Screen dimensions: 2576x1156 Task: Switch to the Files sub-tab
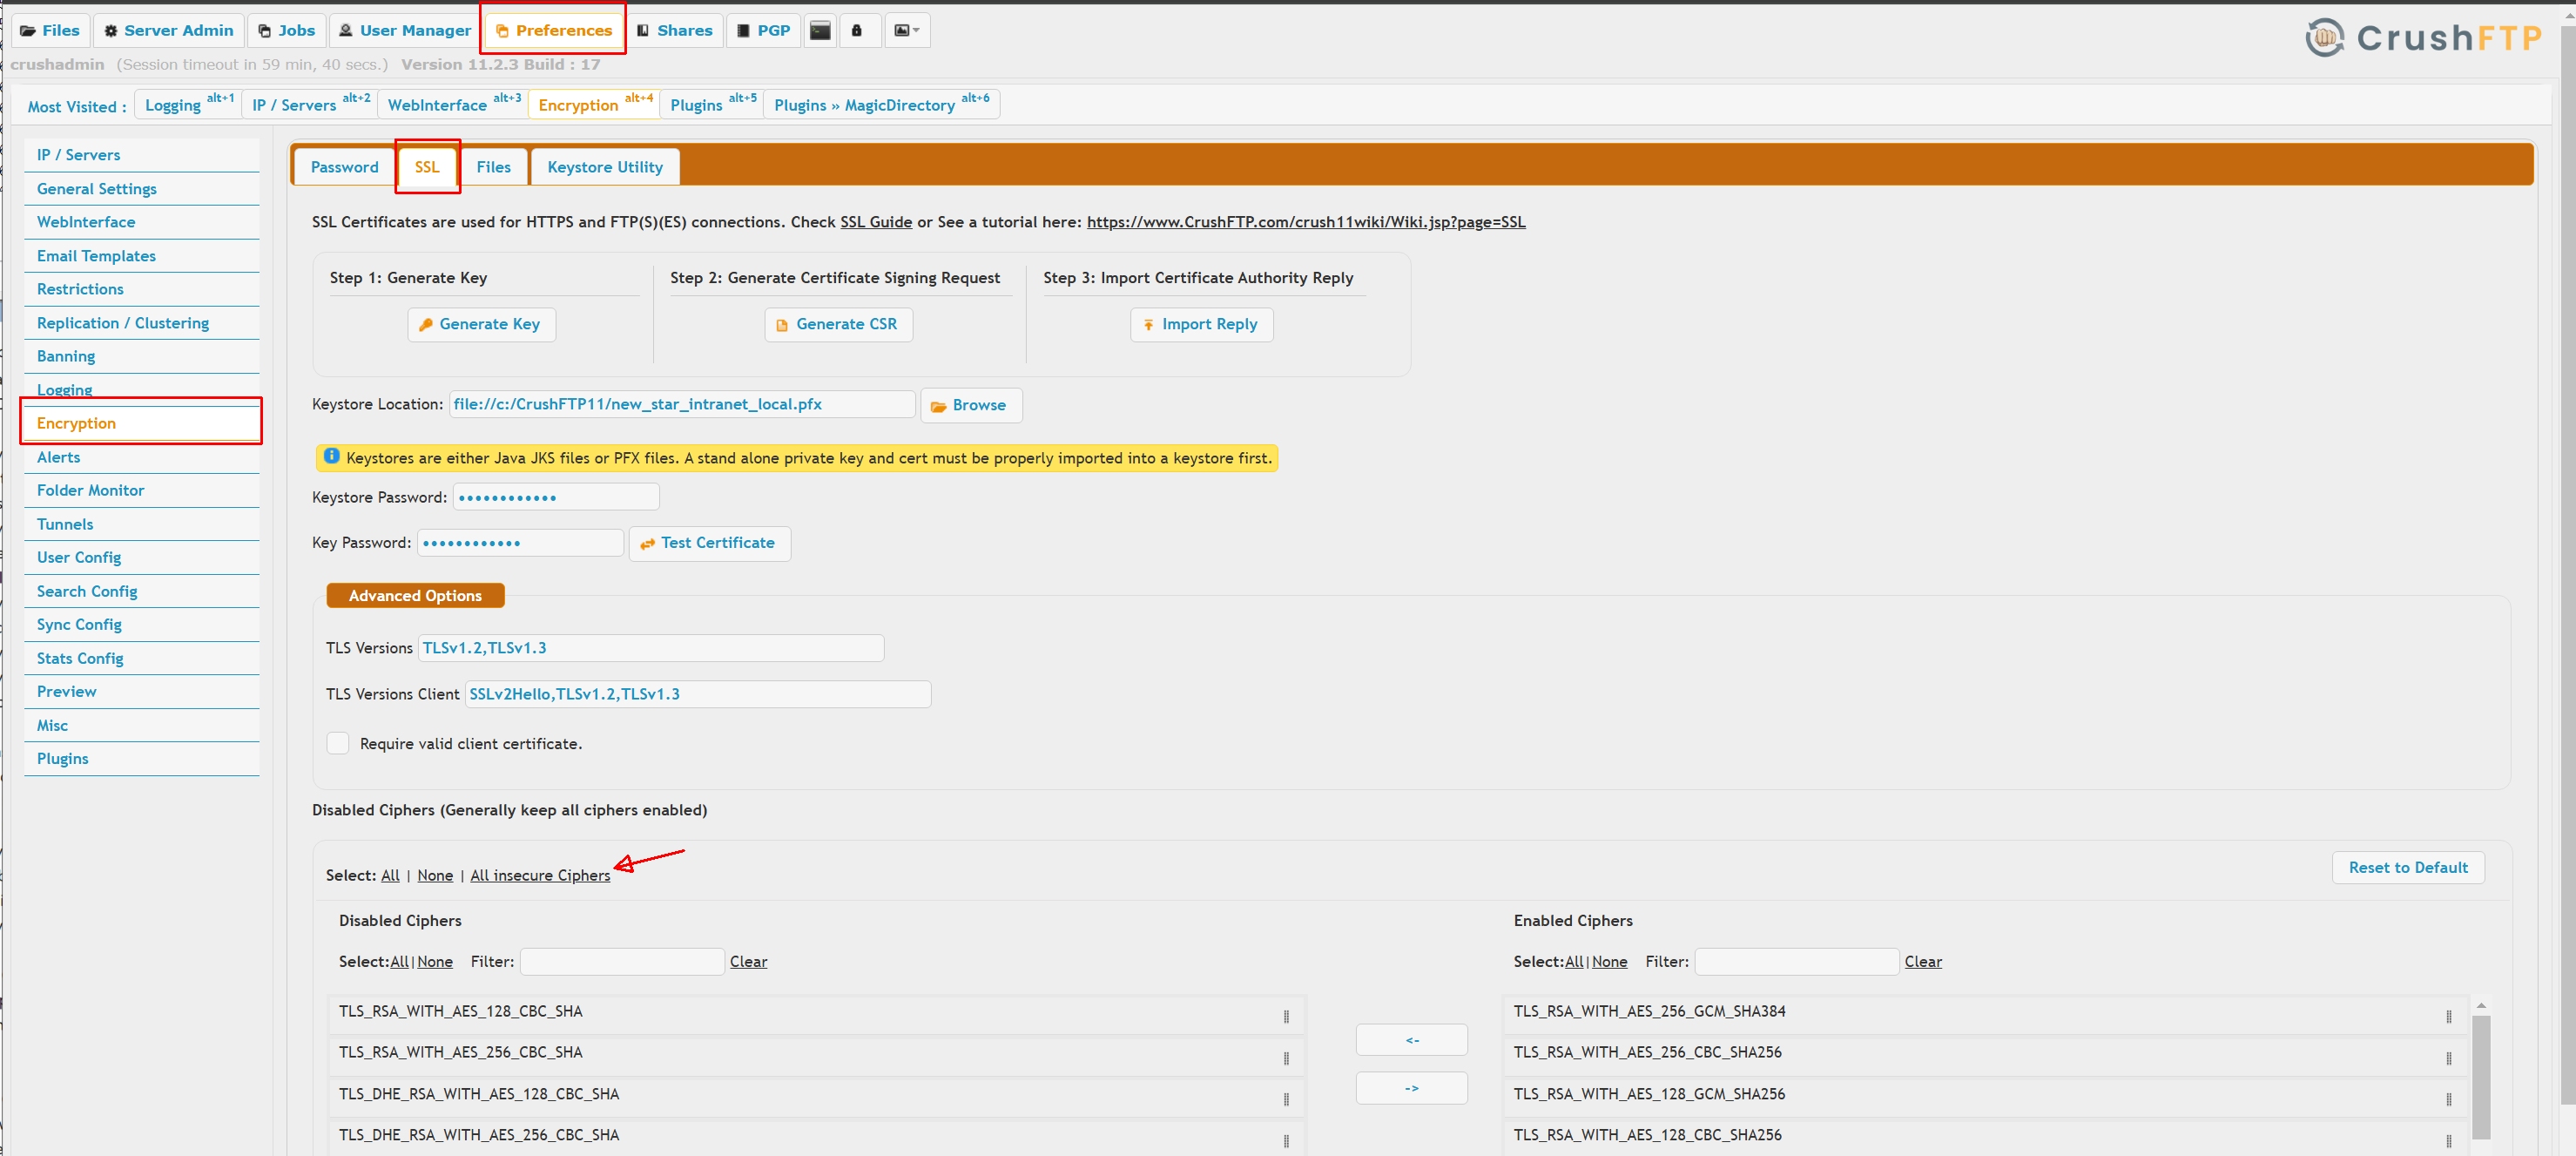tap(493, 167)
